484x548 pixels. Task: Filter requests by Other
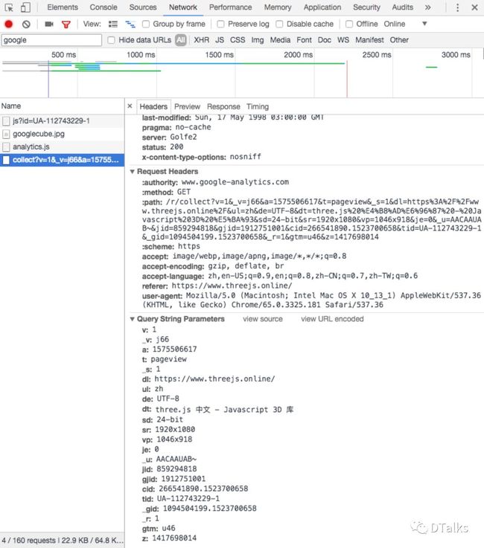[x=399, y=40]
